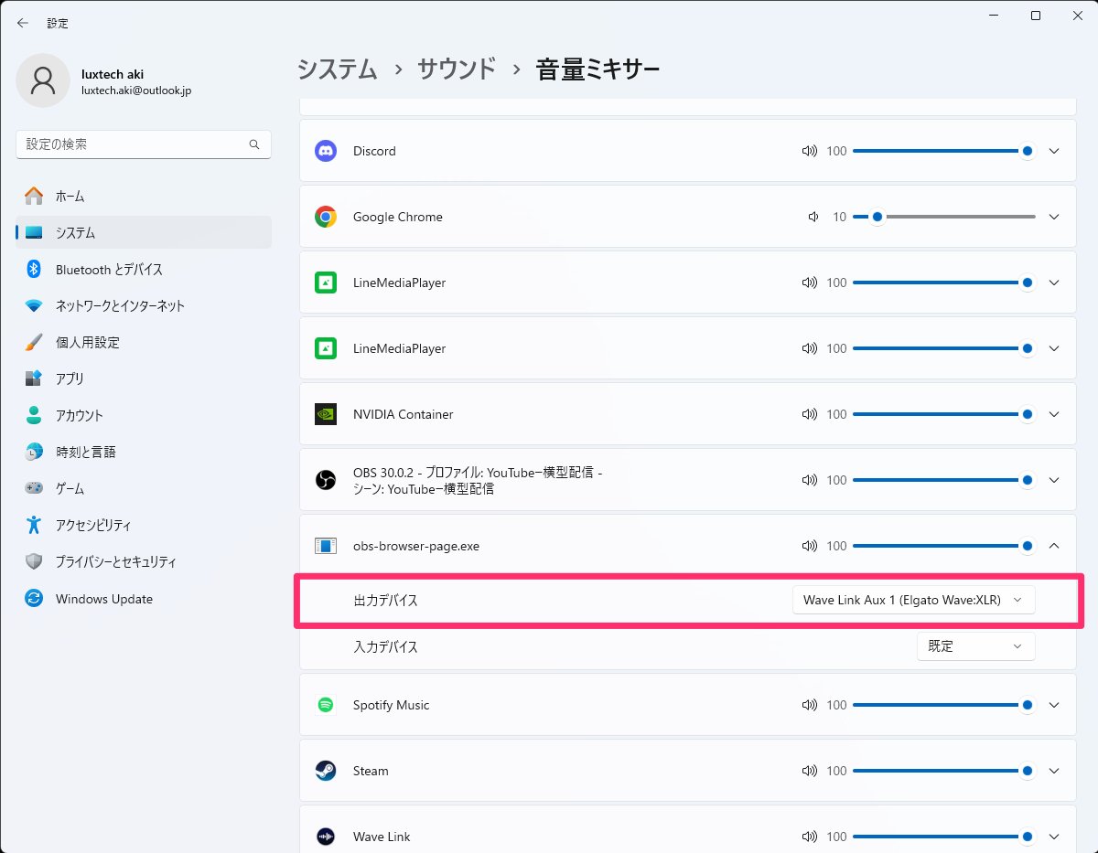Click the 設定の検索 search field
Image resolution: width=1098 pixels, height=853 pixels.
click(144, 144)
